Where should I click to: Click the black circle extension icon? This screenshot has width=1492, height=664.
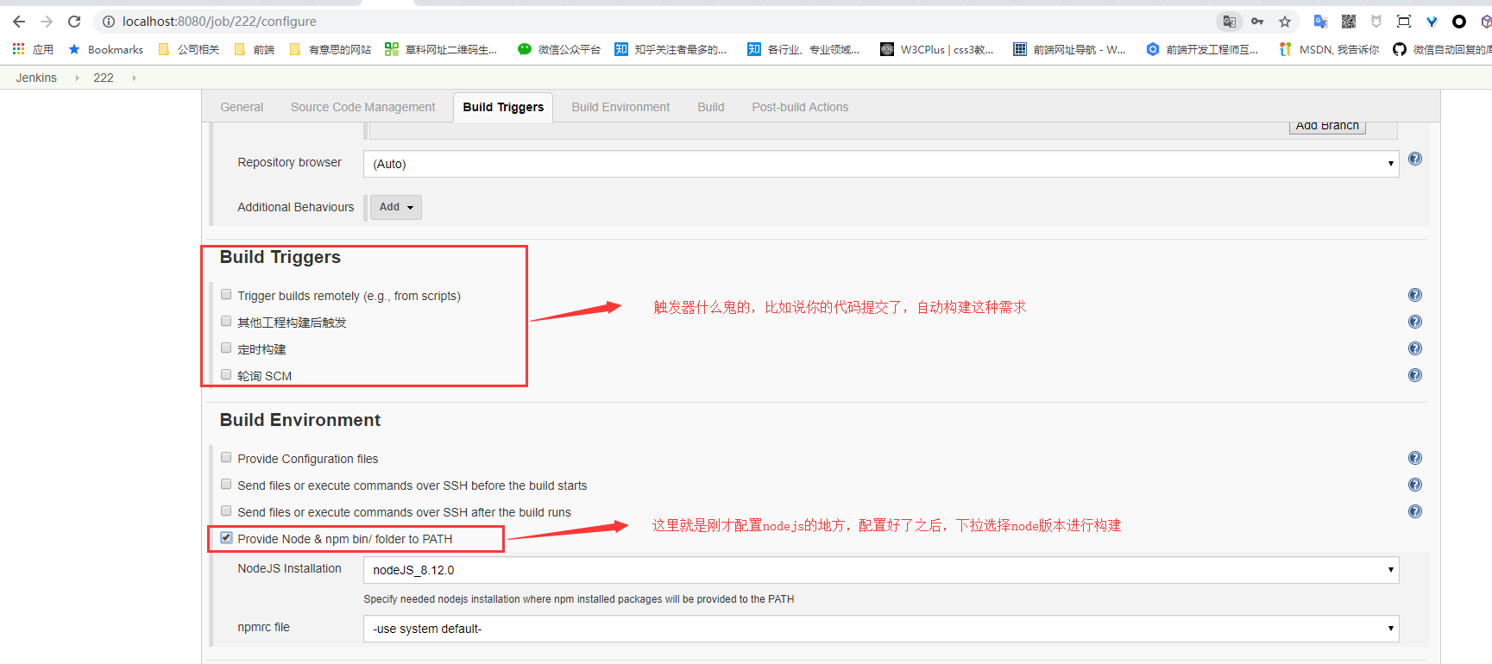(1459, 22)
